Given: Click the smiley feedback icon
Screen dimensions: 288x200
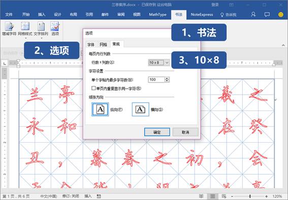Looking at the screenshot, I should tap(281, 14).
